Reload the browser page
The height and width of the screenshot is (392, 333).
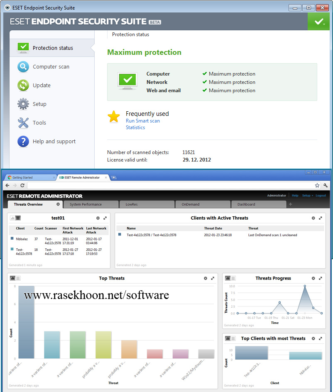[22, 185]
